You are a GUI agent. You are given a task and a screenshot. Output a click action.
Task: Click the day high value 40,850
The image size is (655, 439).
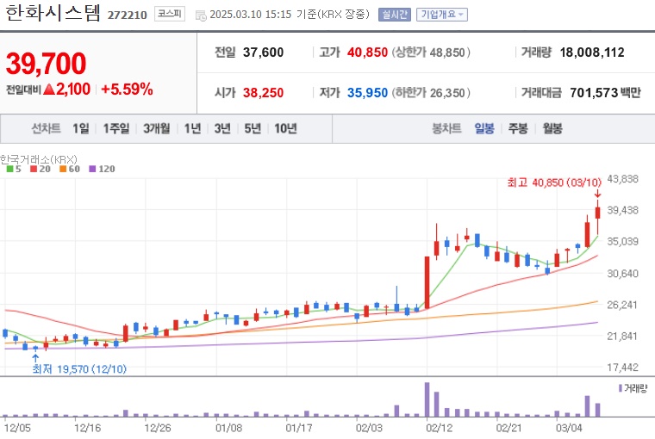click(368, 53)
